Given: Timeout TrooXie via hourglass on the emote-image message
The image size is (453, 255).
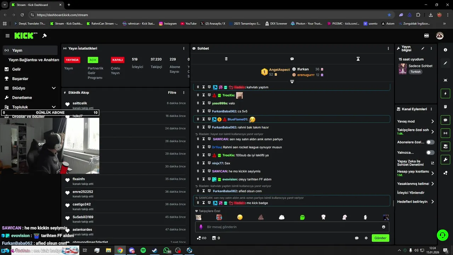Looking at the screenshot, I should coord(203,95).
